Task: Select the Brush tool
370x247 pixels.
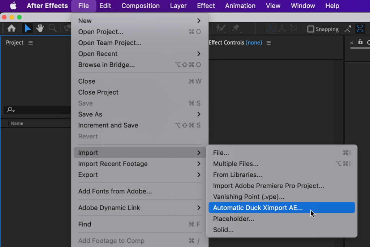Action: point(220,29)
